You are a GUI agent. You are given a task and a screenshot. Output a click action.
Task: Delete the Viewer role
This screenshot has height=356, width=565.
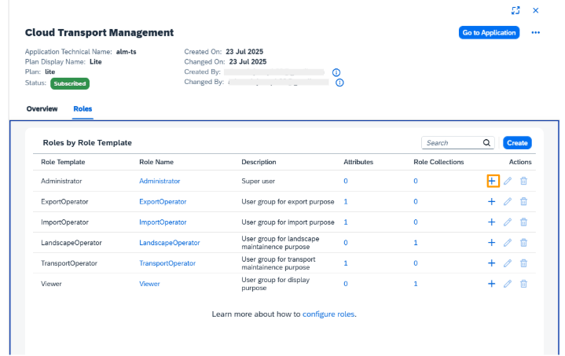click(523, 284)
